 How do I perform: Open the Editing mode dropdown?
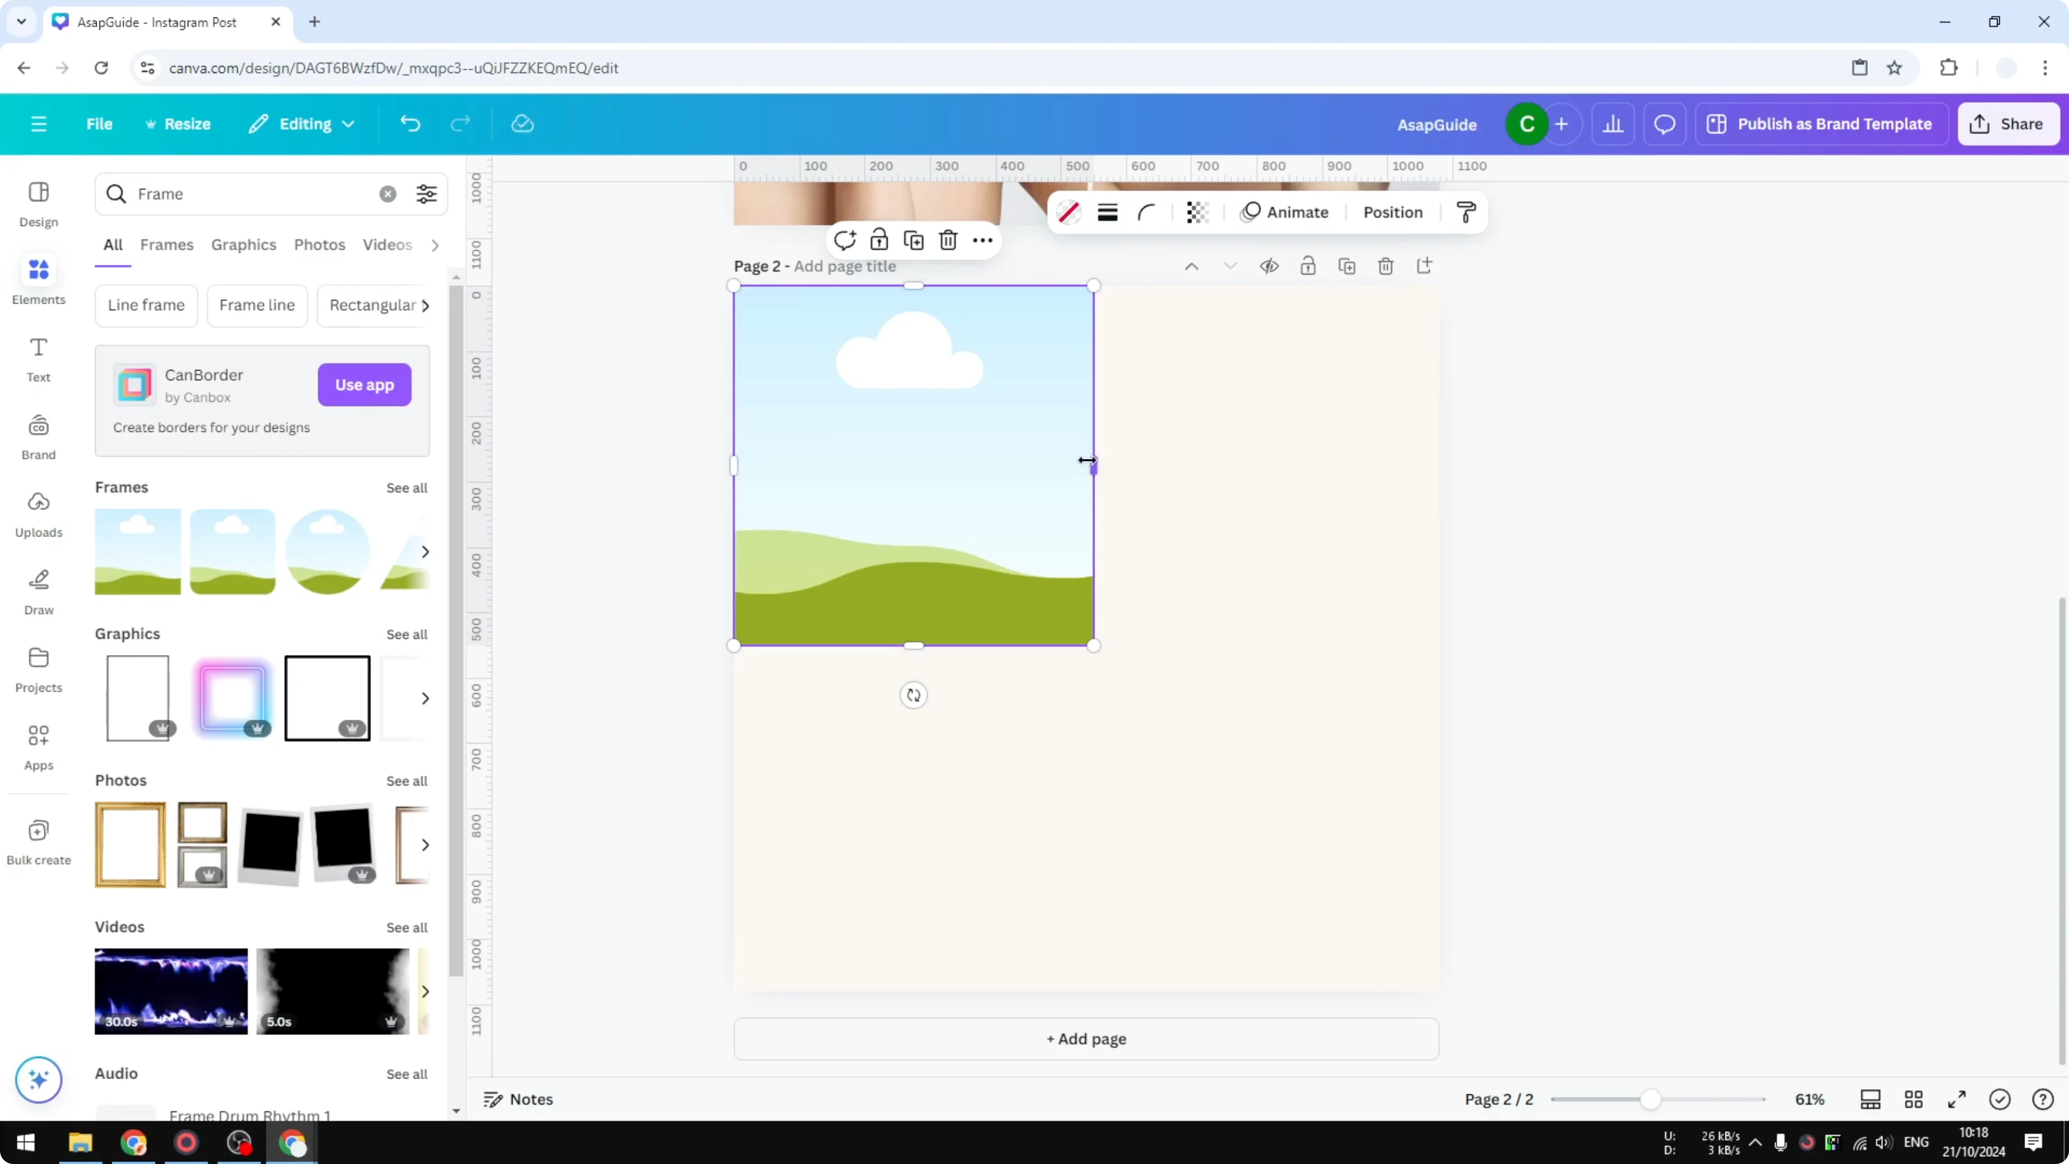pyautogui.click(x=301, y=124)
